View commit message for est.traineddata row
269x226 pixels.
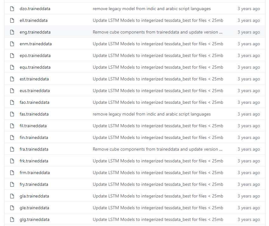(x=158, y=79)
